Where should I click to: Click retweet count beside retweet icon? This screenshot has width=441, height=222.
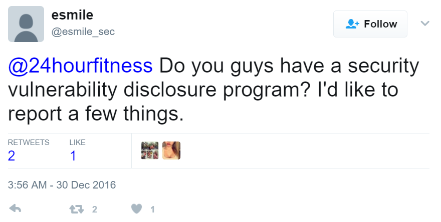(x=94, y=209)
